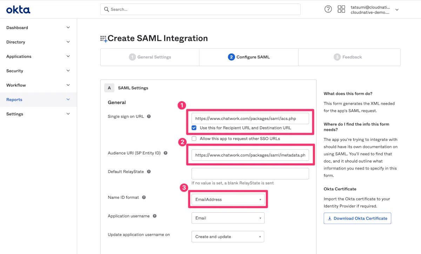Click help icon beside Application username
The height and width of the screenshot is (254, 421).
pos(155,216)
